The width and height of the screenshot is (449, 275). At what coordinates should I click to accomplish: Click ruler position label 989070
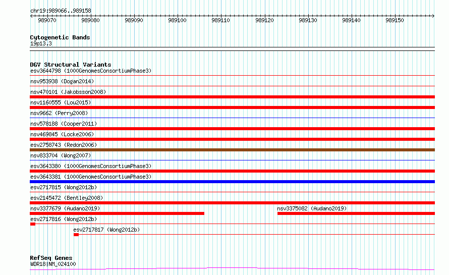(x=47, y=20)
